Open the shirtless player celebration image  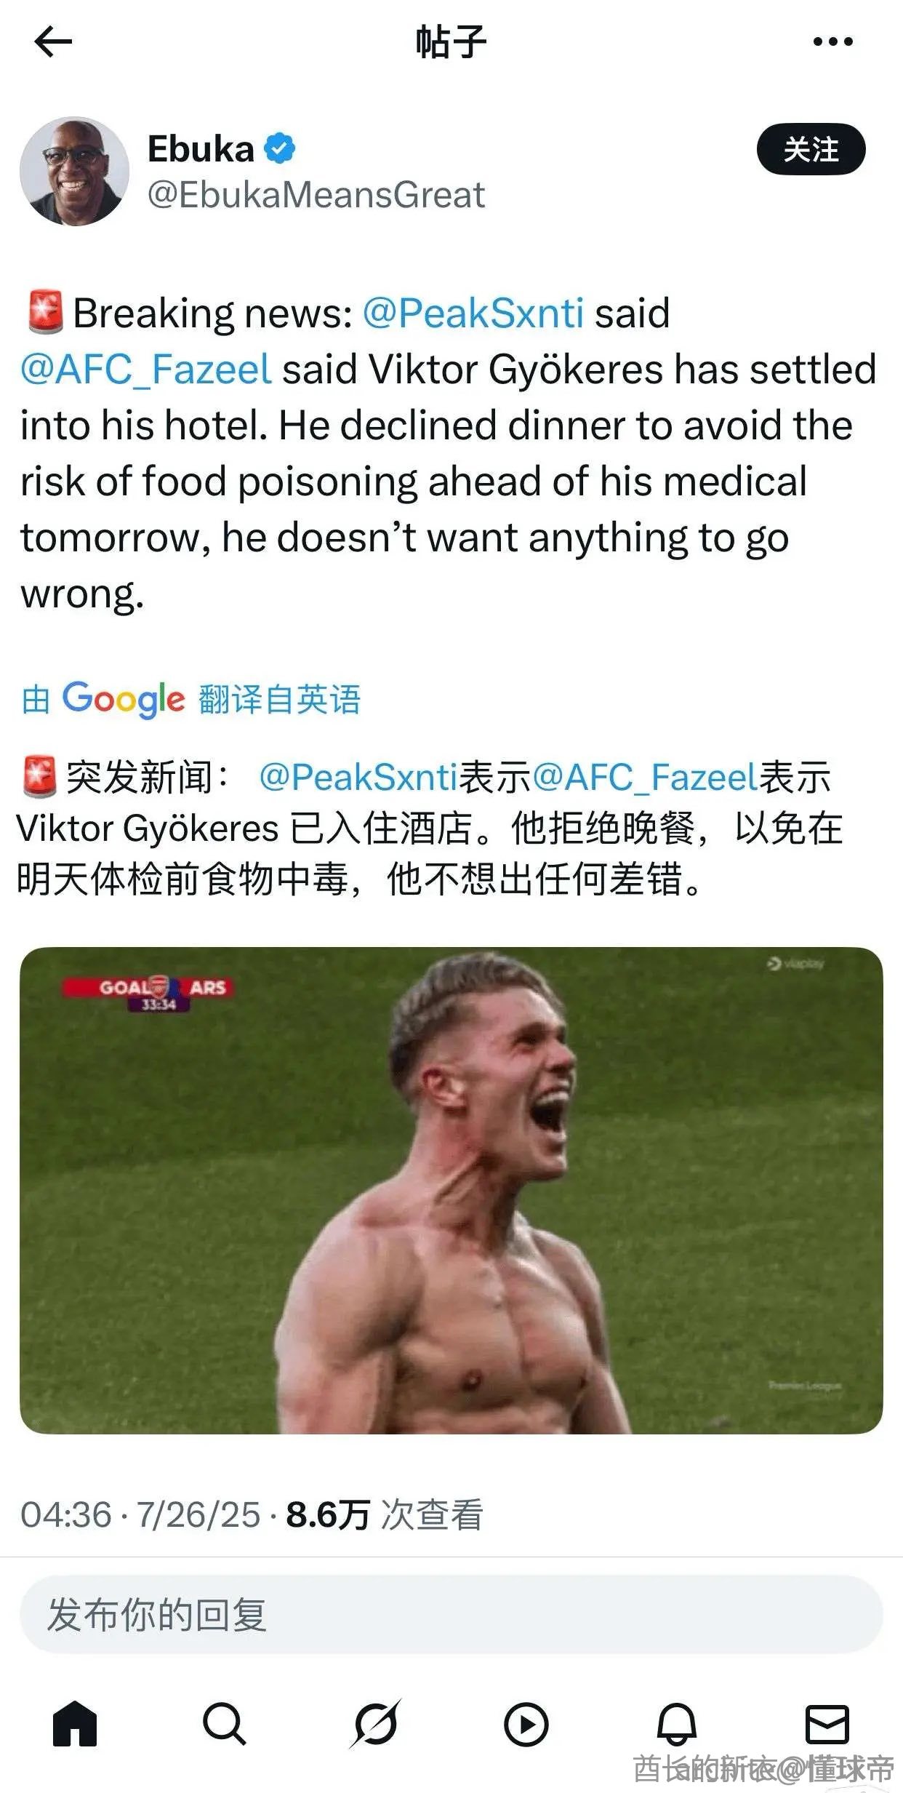point(451,1190)
